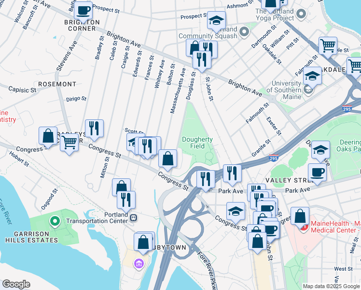Click the coffee cup marker near Valley Street

317,173
